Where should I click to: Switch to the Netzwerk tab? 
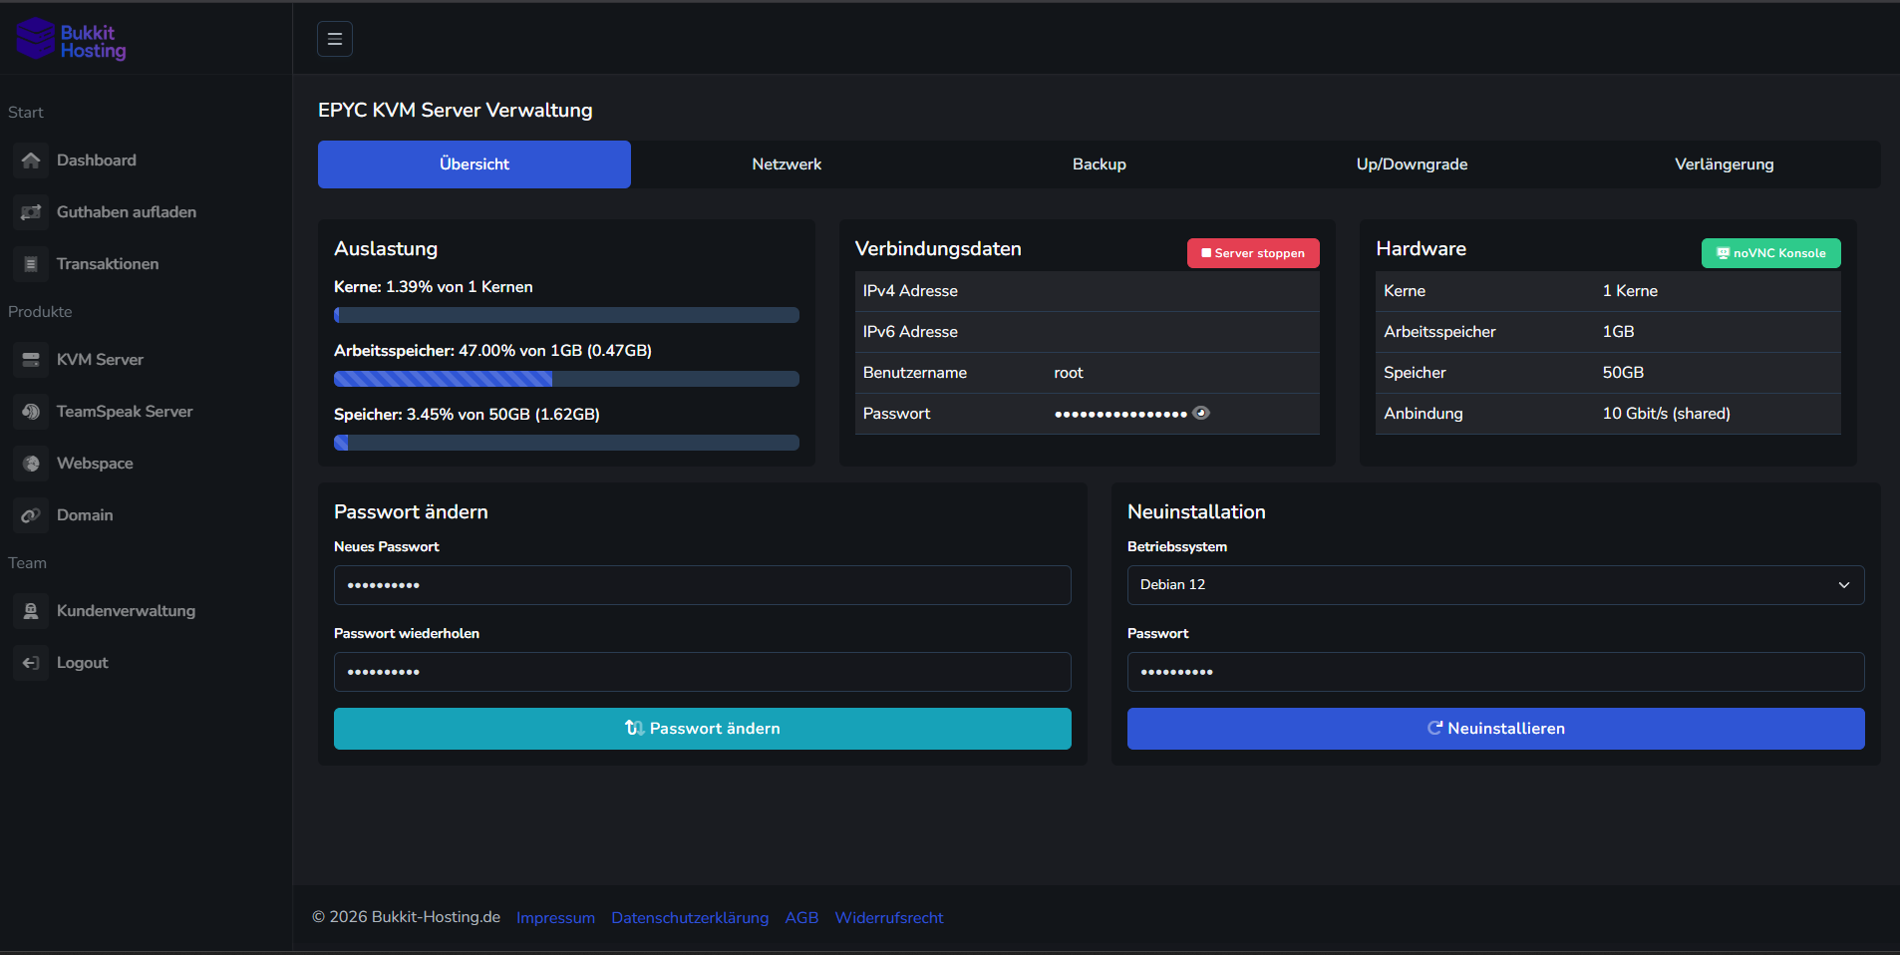pos(787,164)
